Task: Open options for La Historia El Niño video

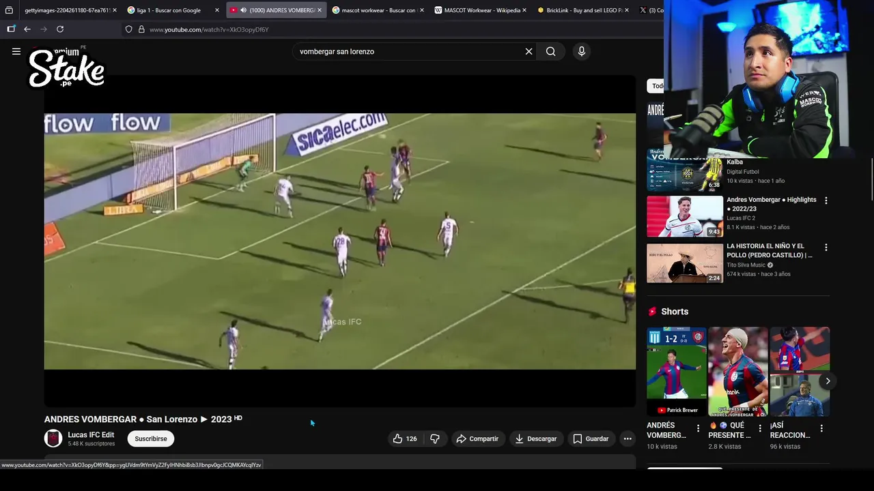Action: tap(826, 247)
